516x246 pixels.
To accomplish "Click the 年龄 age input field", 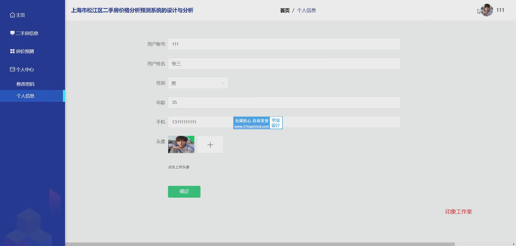I will click(x=284, y=103).
